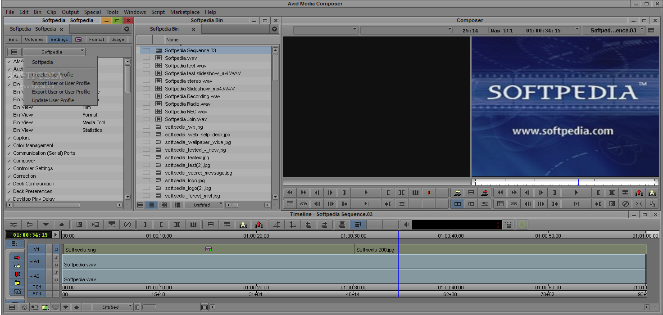Viewport: 663px width, 315px height.
Task: Click Record red dot under source monitor
Action: pyautogui.click(x=428, y=193)
